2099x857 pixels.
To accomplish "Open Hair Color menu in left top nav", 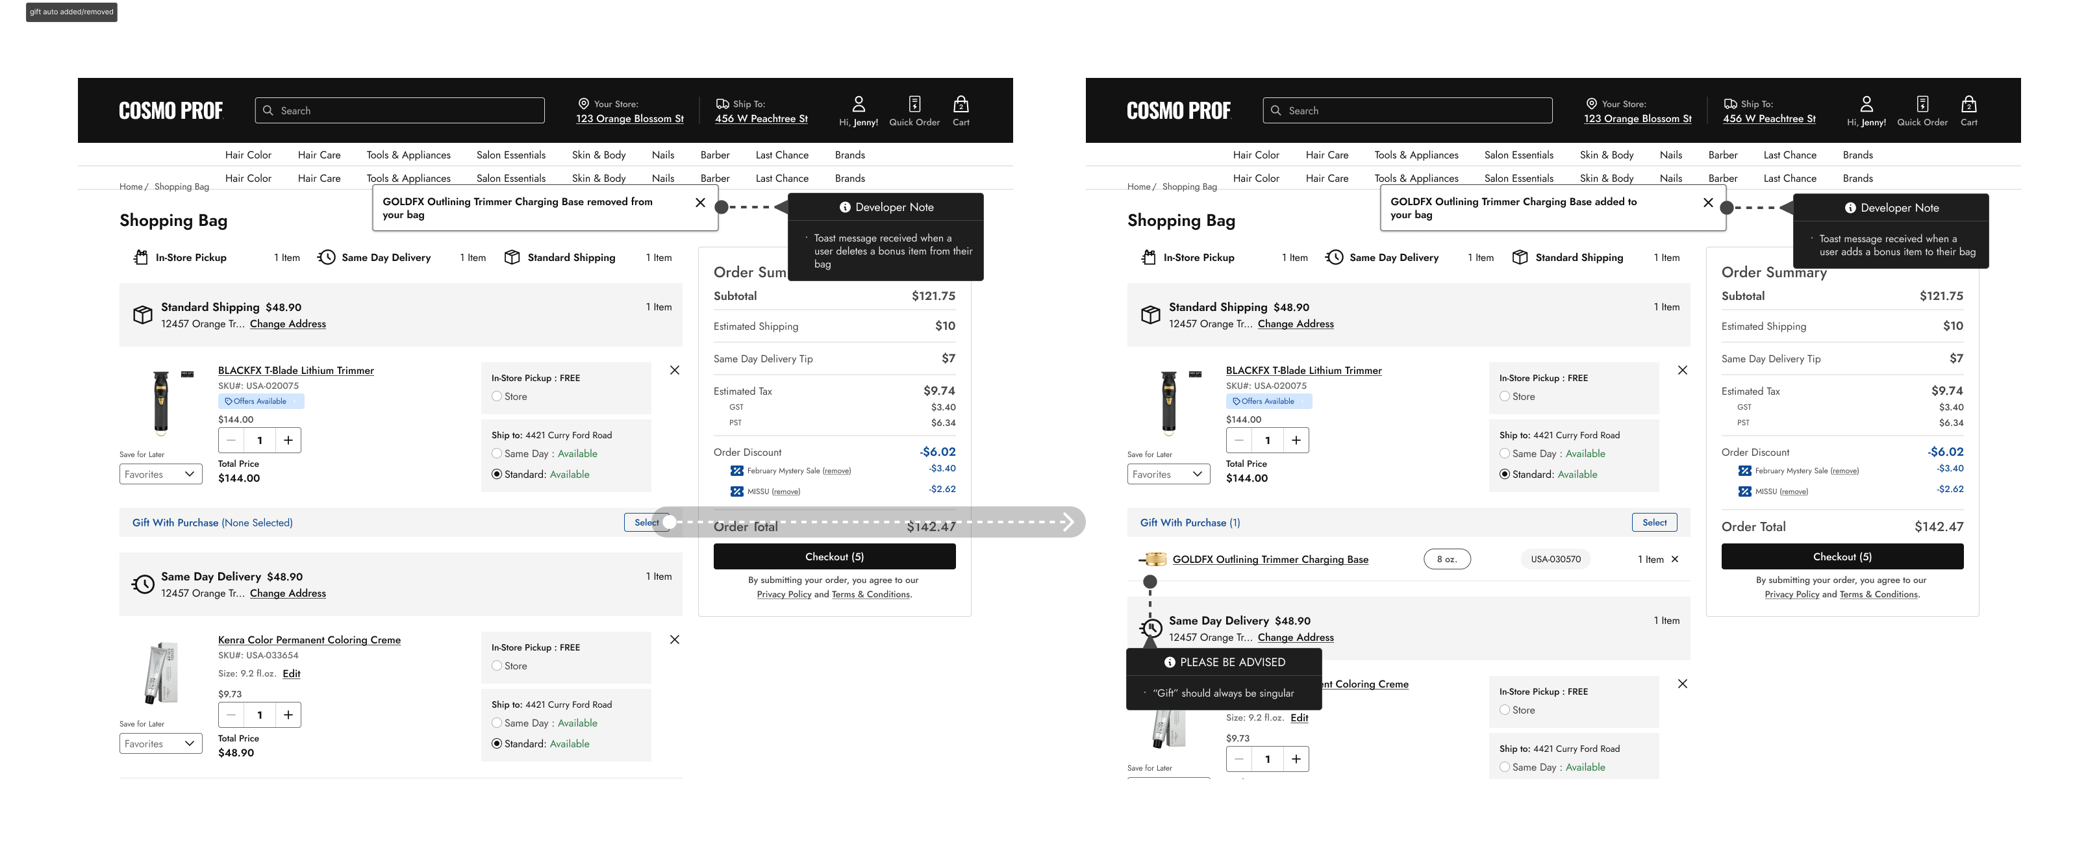I will [x=247, y=155].
